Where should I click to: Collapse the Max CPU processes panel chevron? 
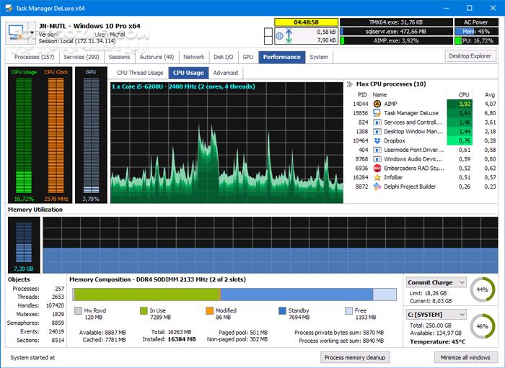[350, 84]
